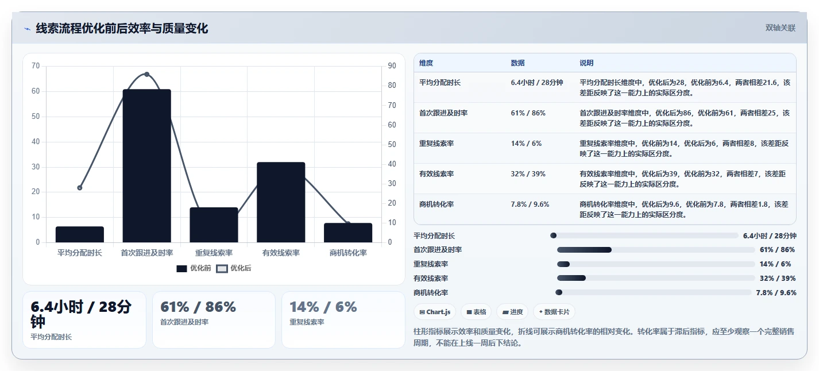Click the 有效线索率 progress bar
The image size is (819, 371).
(656, 278)
